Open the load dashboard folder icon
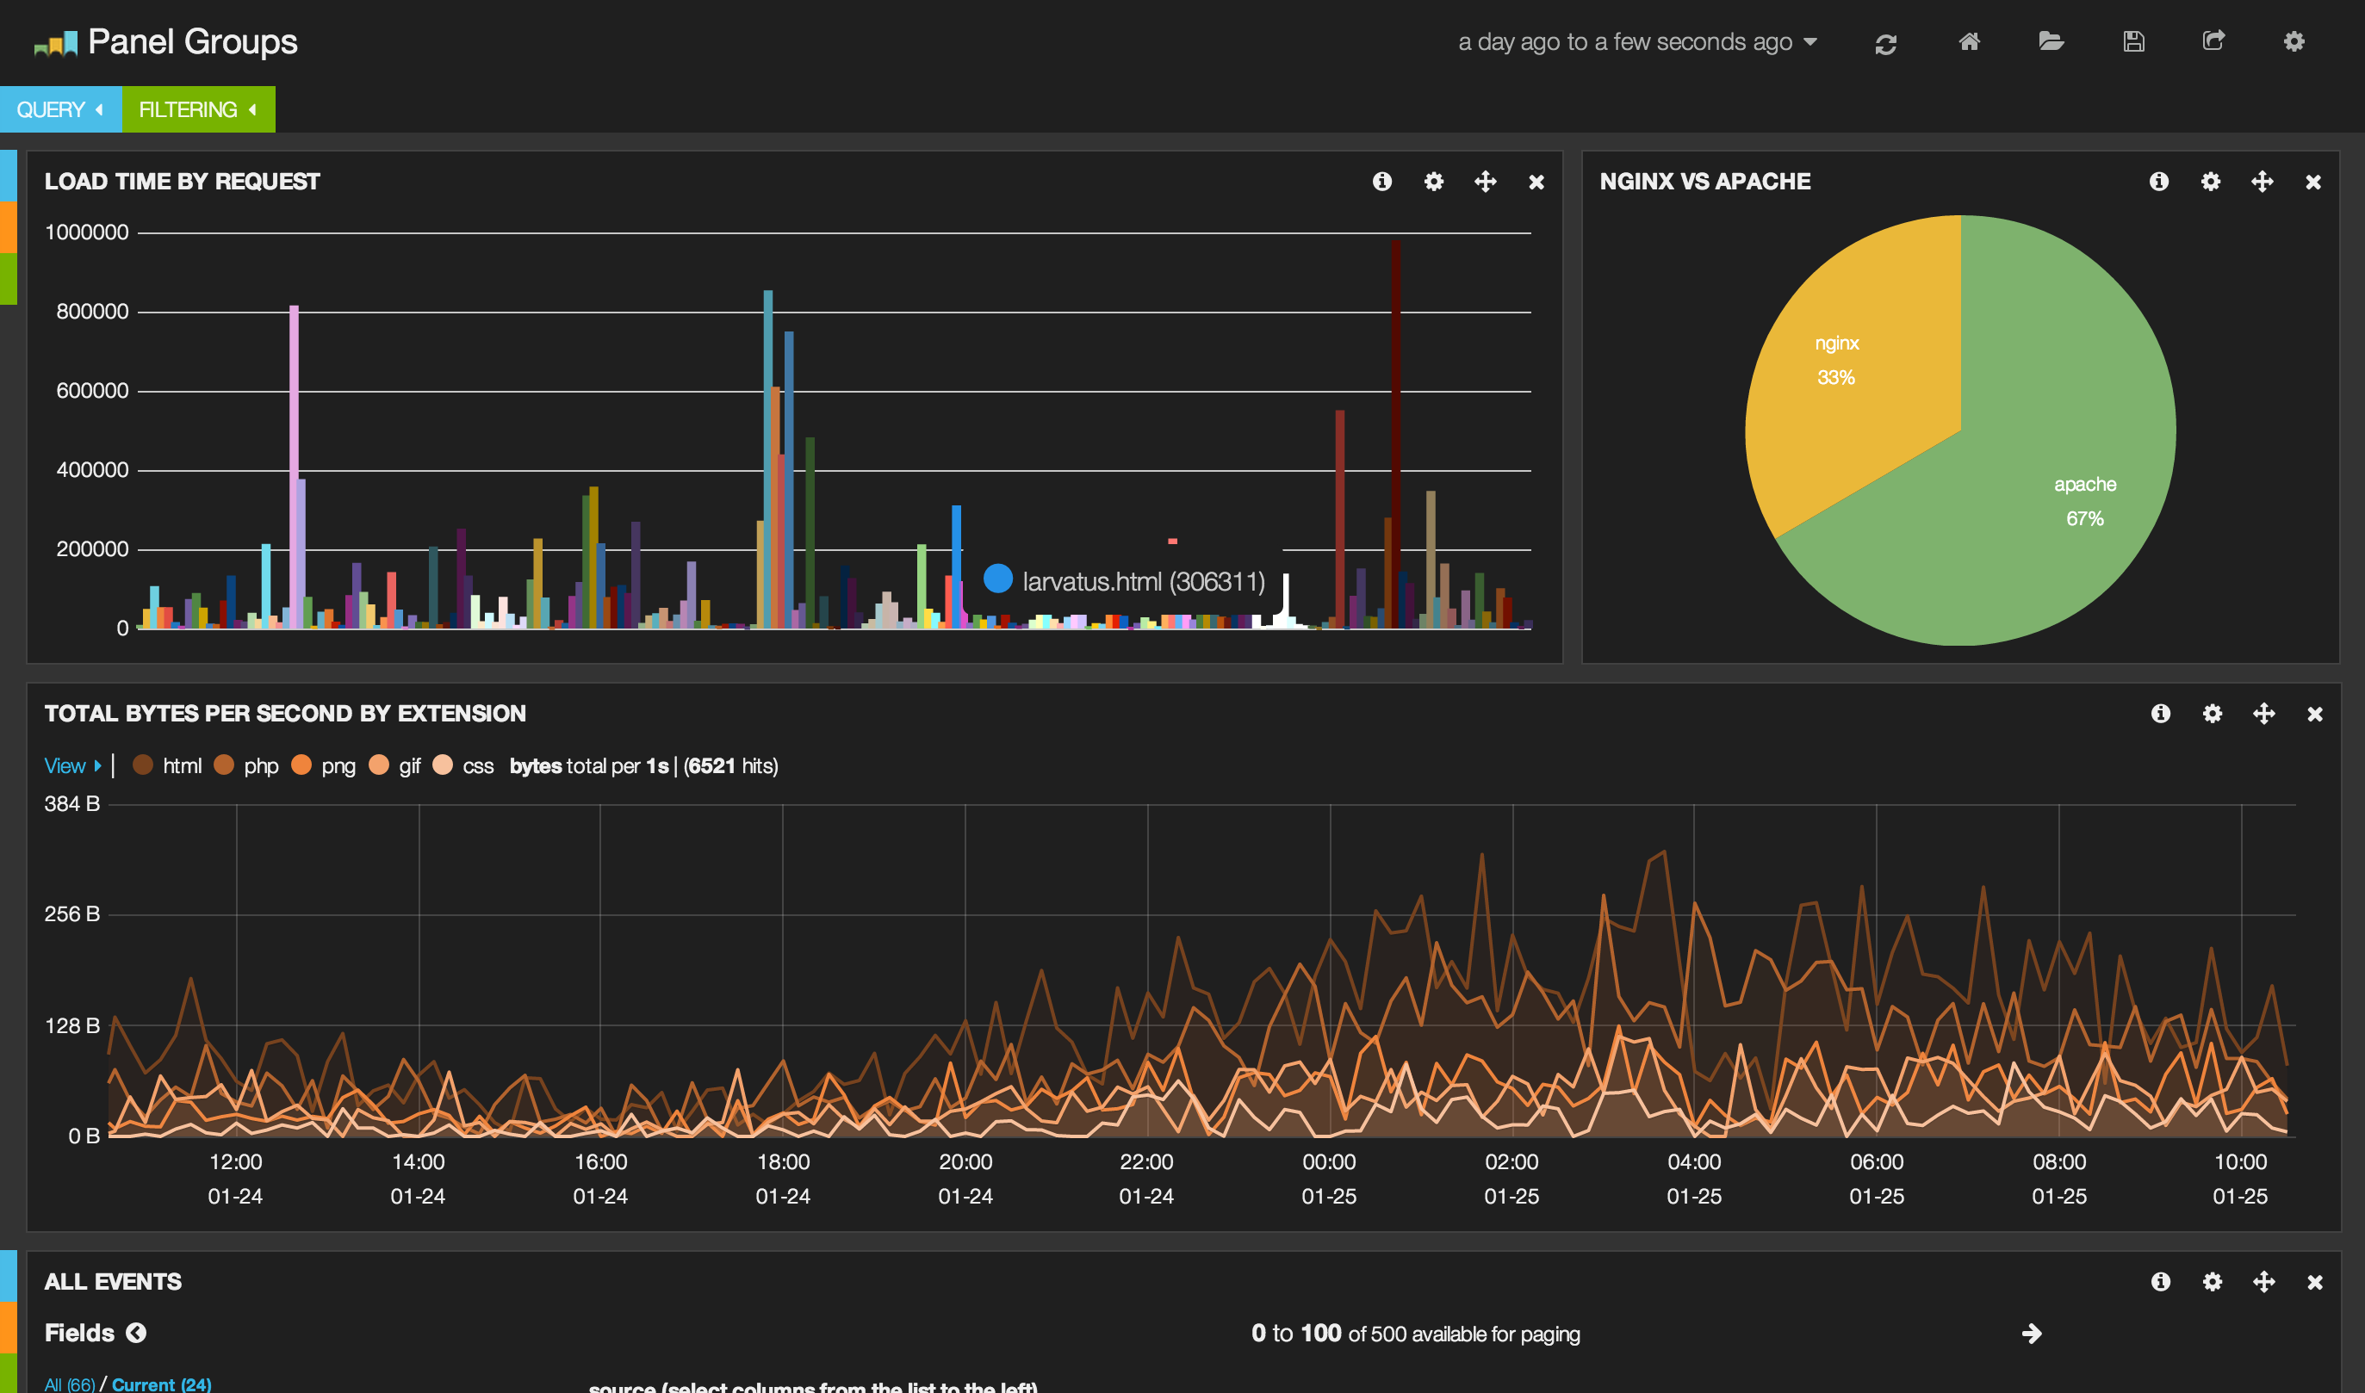The height and width of the screenshot is (1393, 2365). click(x=2051, y=41)
